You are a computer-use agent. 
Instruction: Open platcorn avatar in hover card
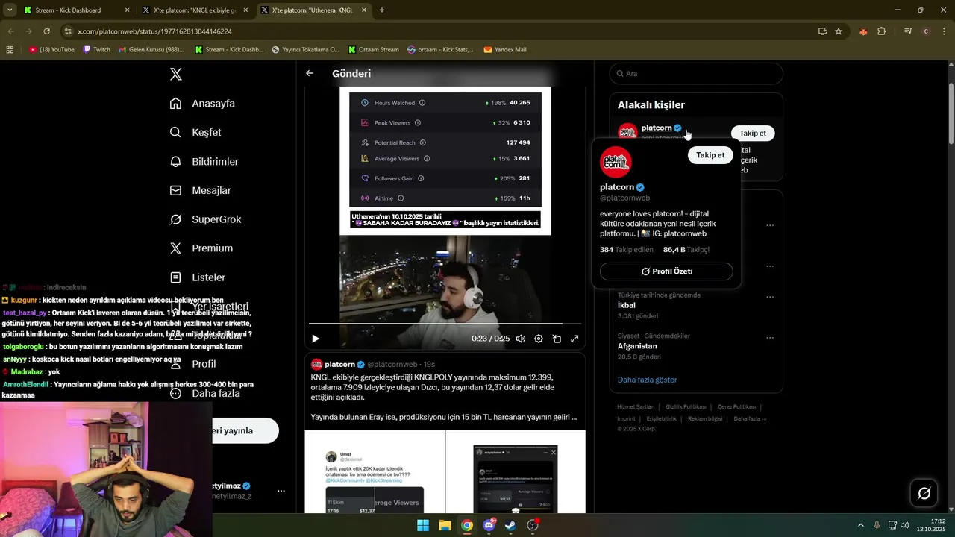pyautogui.click(x=616, y=162)
